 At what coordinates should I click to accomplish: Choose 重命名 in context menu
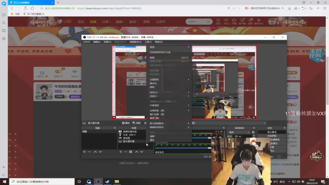[x=169, y=83]
